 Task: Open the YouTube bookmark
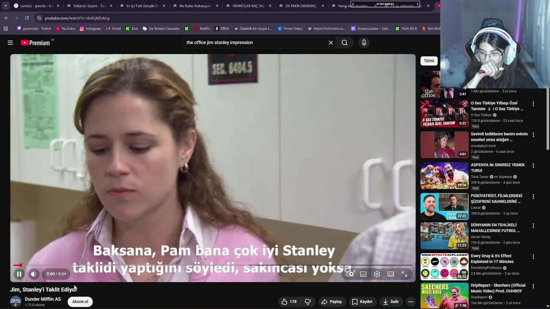65,29
